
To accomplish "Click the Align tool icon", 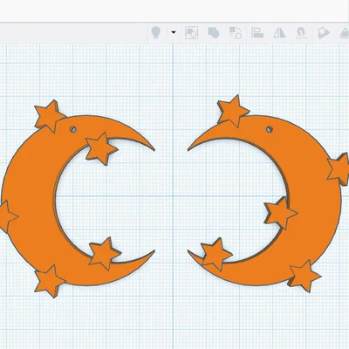I will coord(257,33).
